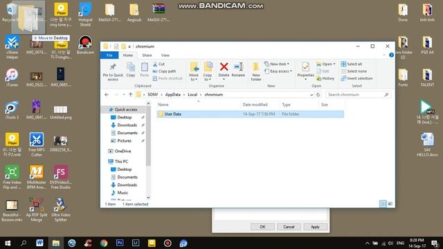This screenshot has height=249, width=443.
Task: Pin folder to Quick access
Action: click(x=113, y=72)
